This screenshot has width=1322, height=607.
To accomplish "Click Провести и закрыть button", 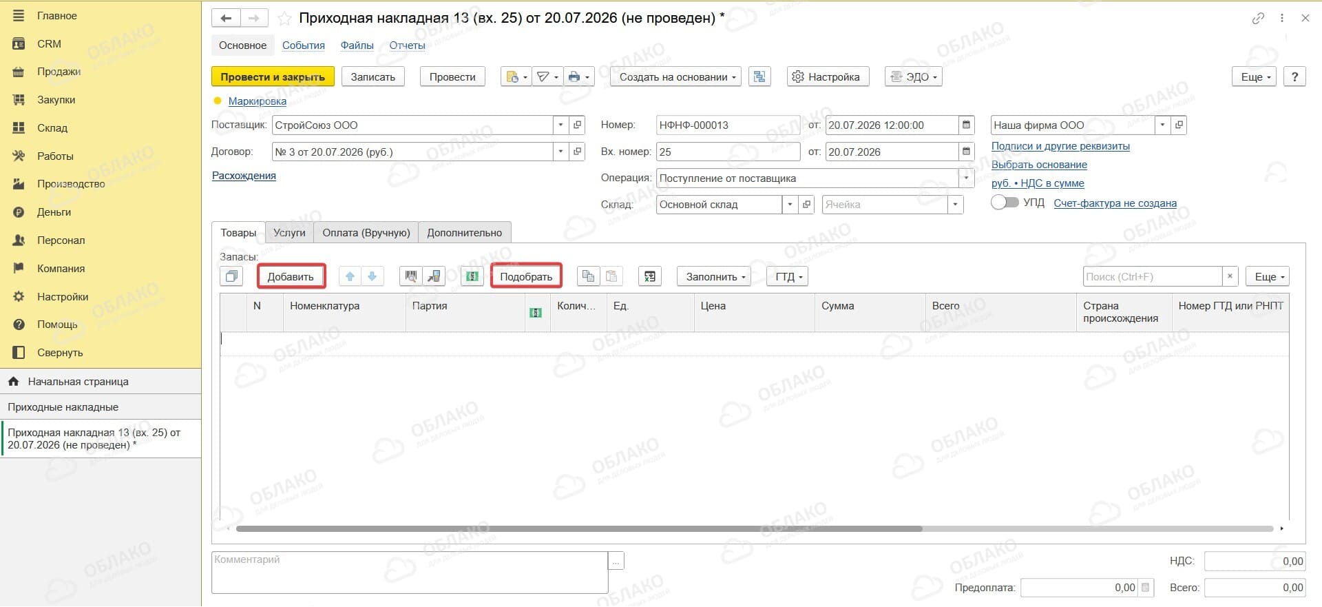I will (273, 76).
